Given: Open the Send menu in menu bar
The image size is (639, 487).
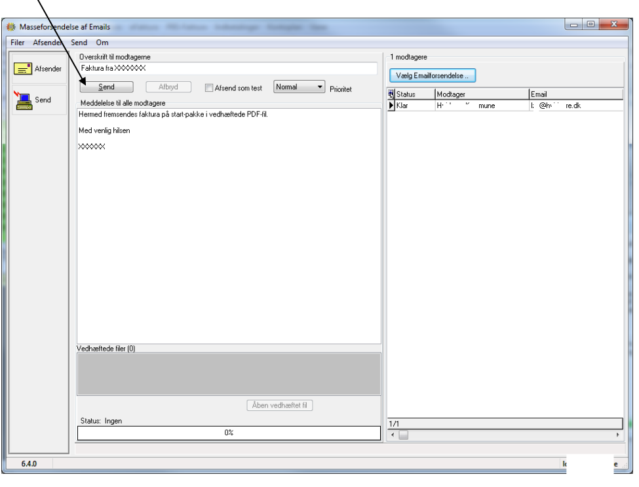Looking at the screenshot, I should (x=79, y=43).
